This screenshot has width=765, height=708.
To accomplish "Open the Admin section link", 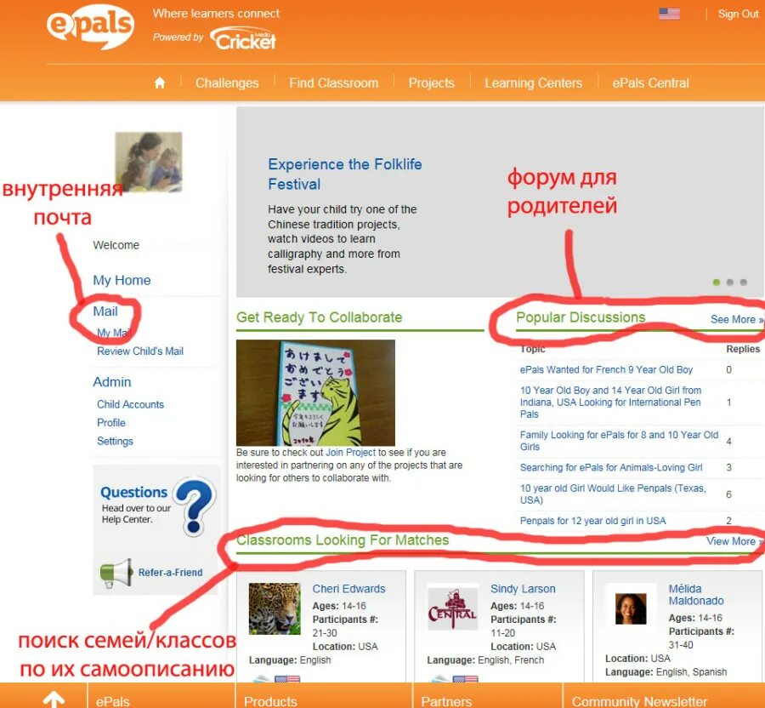I will [111, 382].
